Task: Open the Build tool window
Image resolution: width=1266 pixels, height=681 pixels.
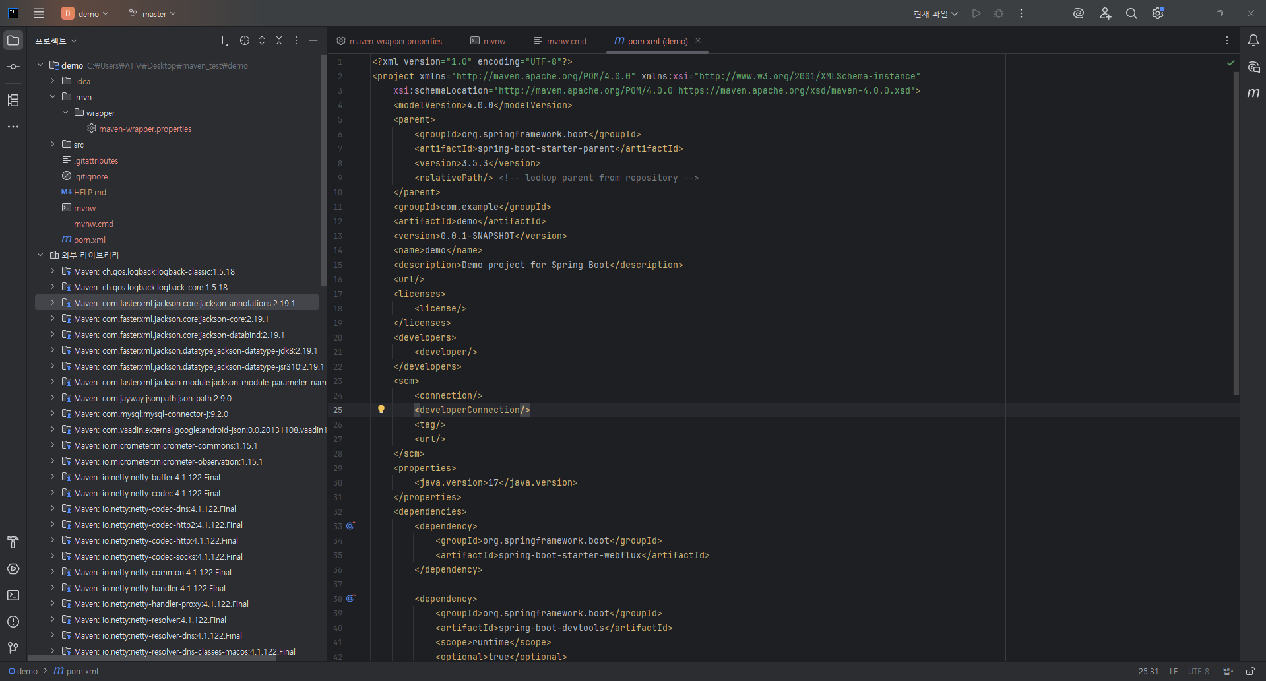Action: point(13,542)
